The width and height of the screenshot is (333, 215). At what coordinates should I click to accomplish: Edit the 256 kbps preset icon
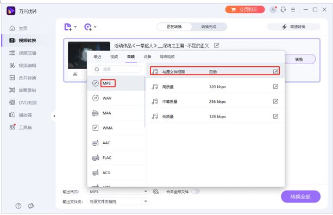[275, 101]
